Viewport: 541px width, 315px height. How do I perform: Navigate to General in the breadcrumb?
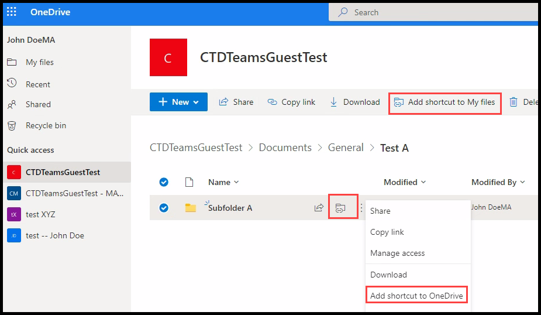click(x=346, y=148)
